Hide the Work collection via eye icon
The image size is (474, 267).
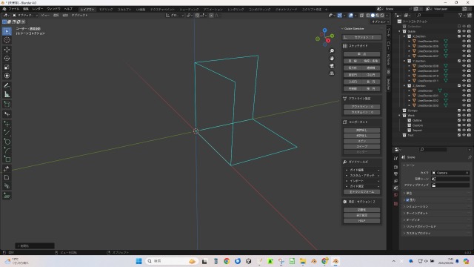464,116
